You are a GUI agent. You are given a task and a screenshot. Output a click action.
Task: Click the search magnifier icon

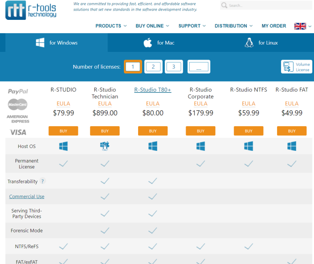point(224,5)
